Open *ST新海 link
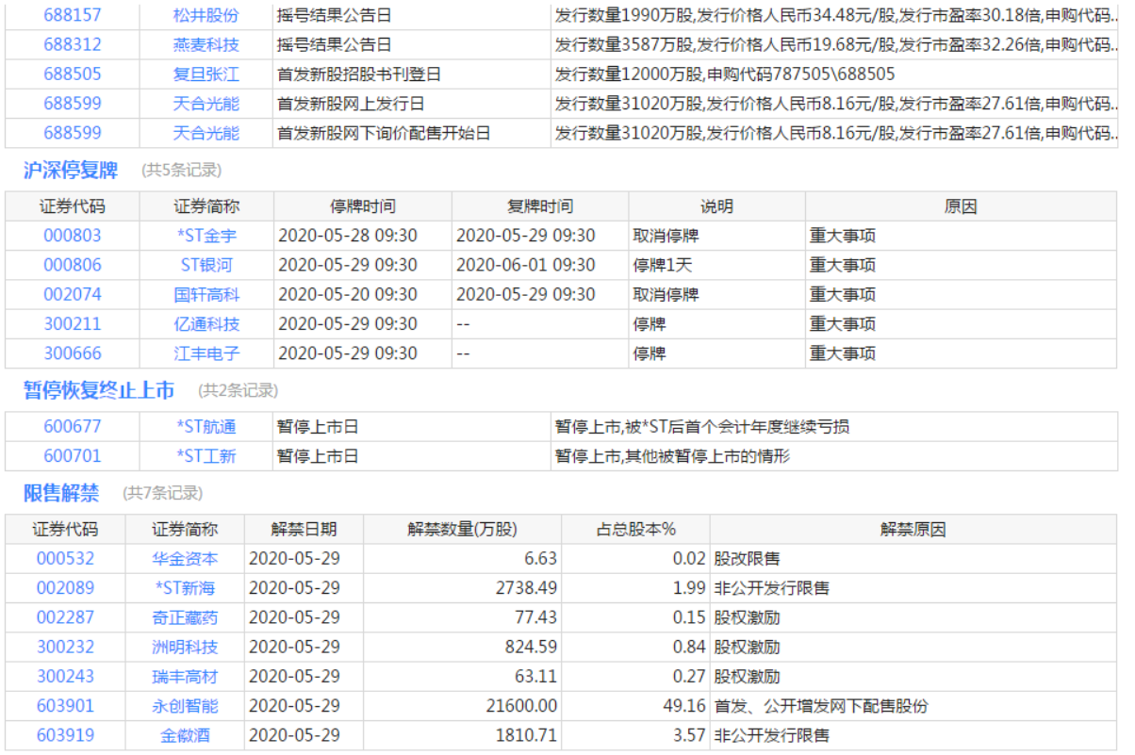This screenshot has height=755, width=1135. click(x=185, y=587)
